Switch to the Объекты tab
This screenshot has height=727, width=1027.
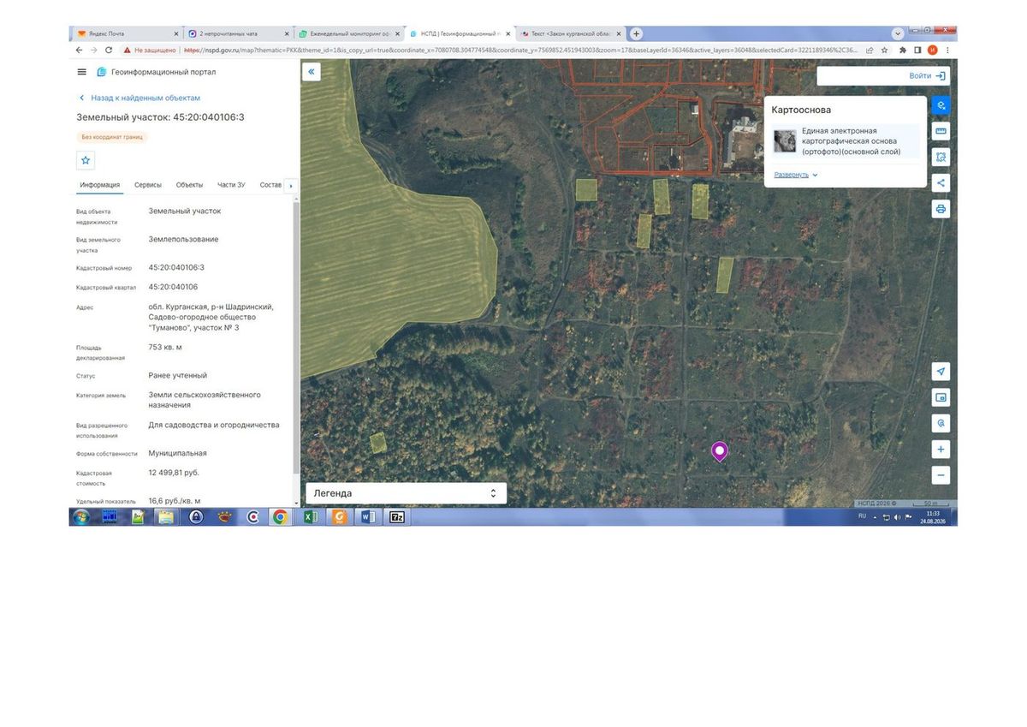tap(190, 185)
